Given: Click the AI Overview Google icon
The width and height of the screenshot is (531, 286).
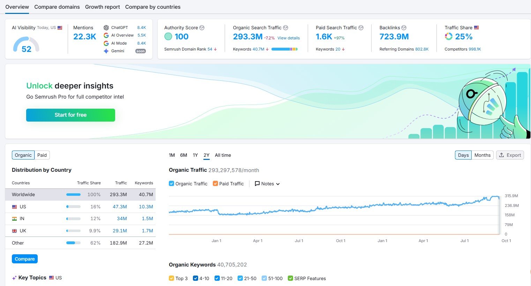Looking at the screenshot, I should click(106, 35).
